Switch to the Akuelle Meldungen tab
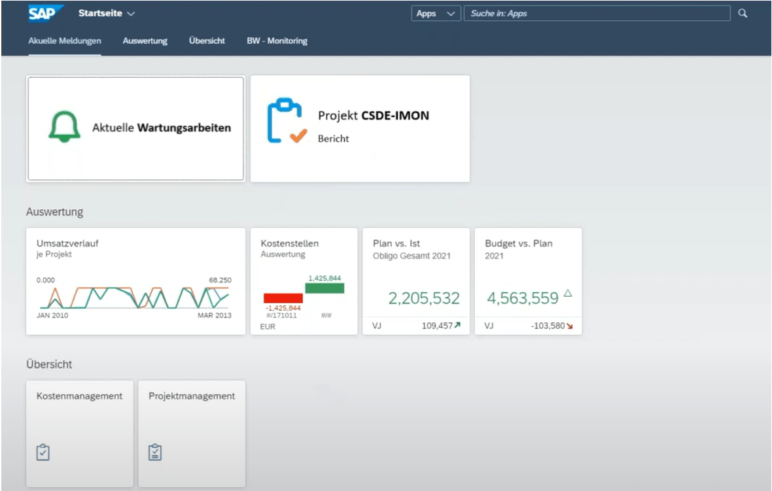Screen dimensions: 772x491 (65, 41)
